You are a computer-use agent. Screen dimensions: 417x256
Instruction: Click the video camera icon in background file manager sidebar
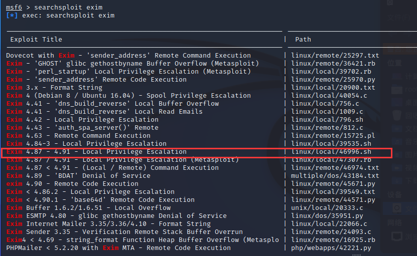click(396, 168)
